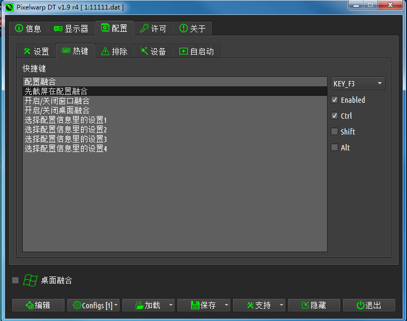Click the 桌面融合 Windows logo icon
Viewport: 407px width, 321px height.
tap(30, 280)
